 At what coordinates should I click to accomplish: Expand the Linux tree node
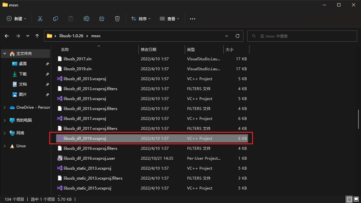tap(5, 146)
